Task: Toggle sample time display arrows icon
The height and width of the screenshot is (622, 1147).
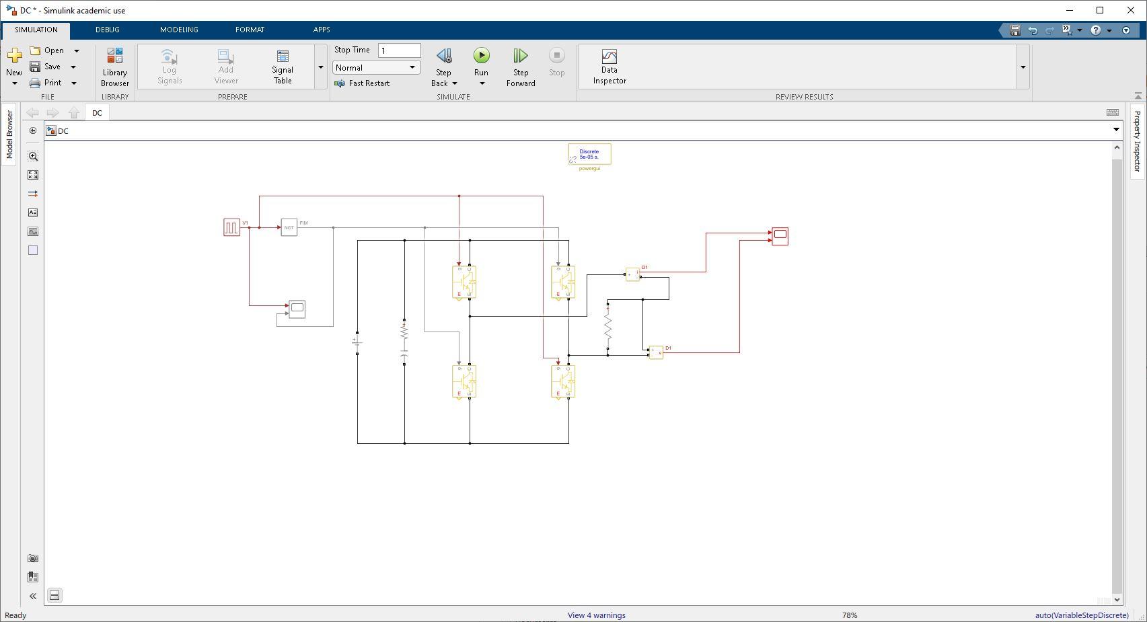Action: 33,194
